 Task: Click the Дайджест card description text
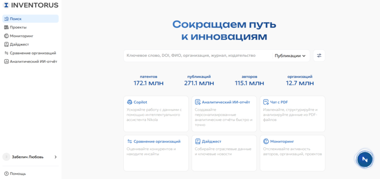pos(223,152)
